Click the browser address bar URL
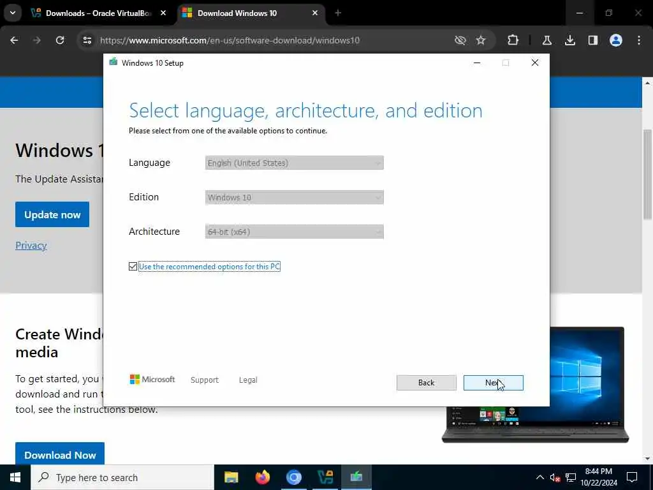 click(230, 40)
